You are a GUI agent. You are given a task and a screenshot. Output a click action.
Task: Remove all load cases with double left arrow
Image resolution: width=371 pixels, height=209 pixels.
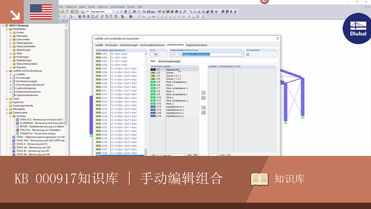204,113
